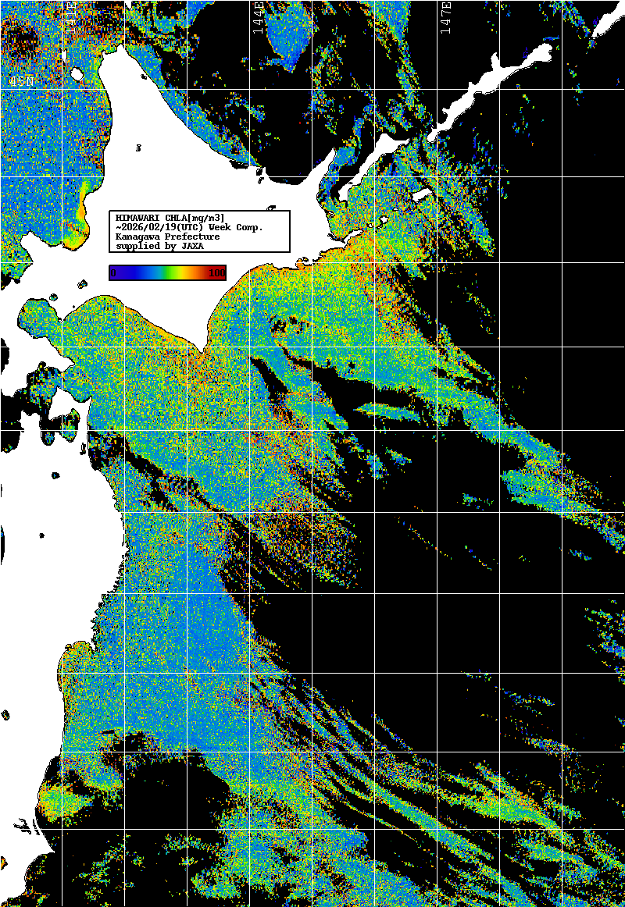Select the Kanagawa Prefecture text in legend
This screenshot has width=625, height=907.
pyautogui.click(x=167, y=237)
